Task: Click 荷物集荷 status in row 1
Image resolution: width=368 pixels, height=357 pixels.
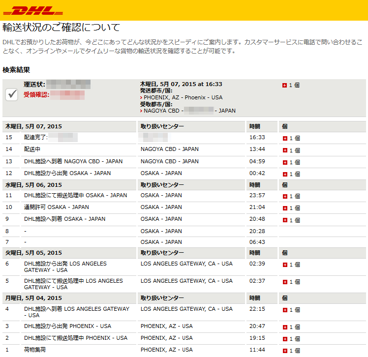Action: (35, 350)
